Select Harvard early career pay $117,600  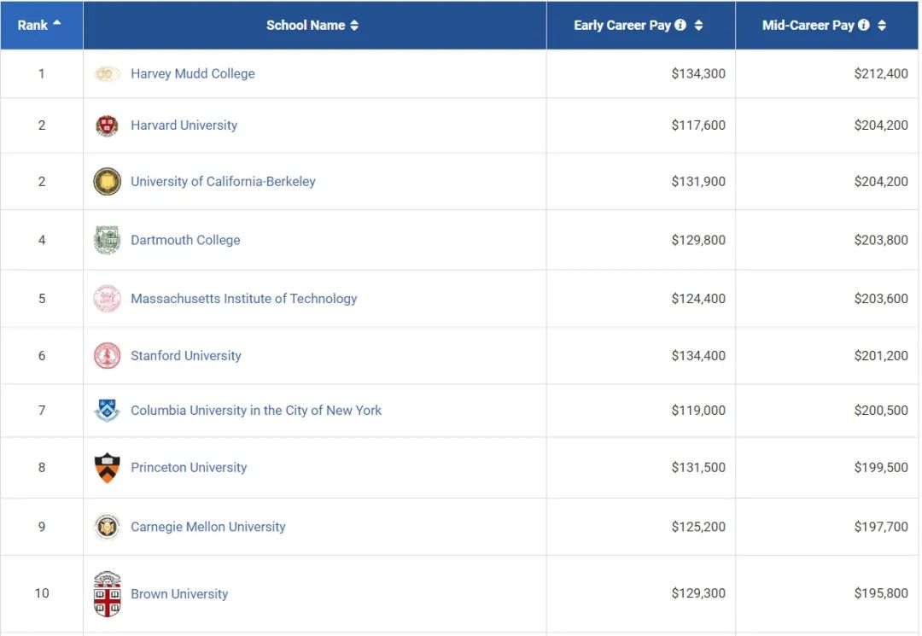point(698,125)
